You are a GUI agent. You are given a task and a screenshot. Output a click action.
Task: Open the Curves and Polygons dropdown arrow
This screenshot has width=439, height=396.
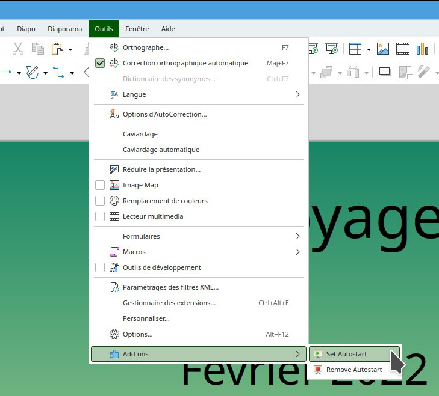coord(45,73)
